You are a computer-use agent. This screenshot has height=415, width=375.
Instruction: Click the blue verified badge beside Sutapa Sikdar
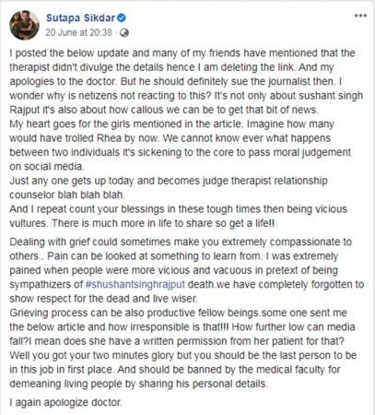click(x=122, y=18)
